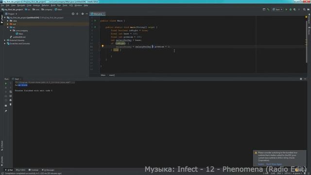Run with coverage from the toolbar
Screen dimensions: 311x175
tap(295, 10)
